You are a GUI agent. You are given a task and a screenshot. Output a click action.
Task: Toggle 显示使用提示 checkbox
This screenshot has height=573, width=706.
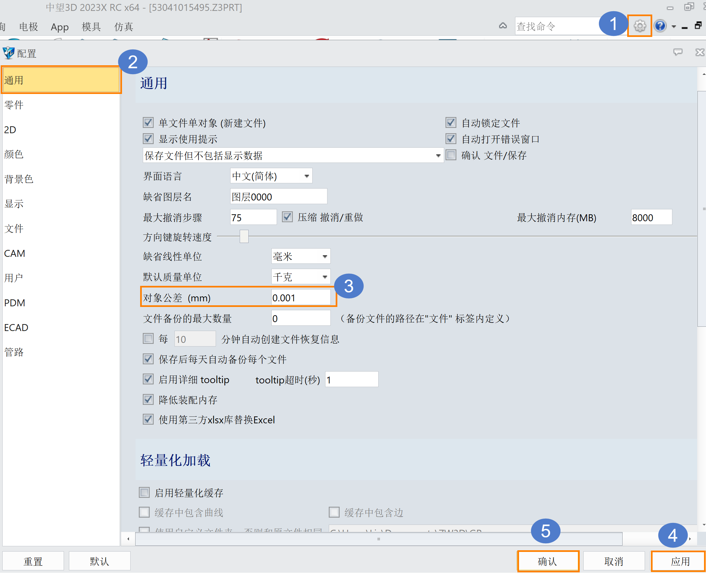(x=148, y=138)
